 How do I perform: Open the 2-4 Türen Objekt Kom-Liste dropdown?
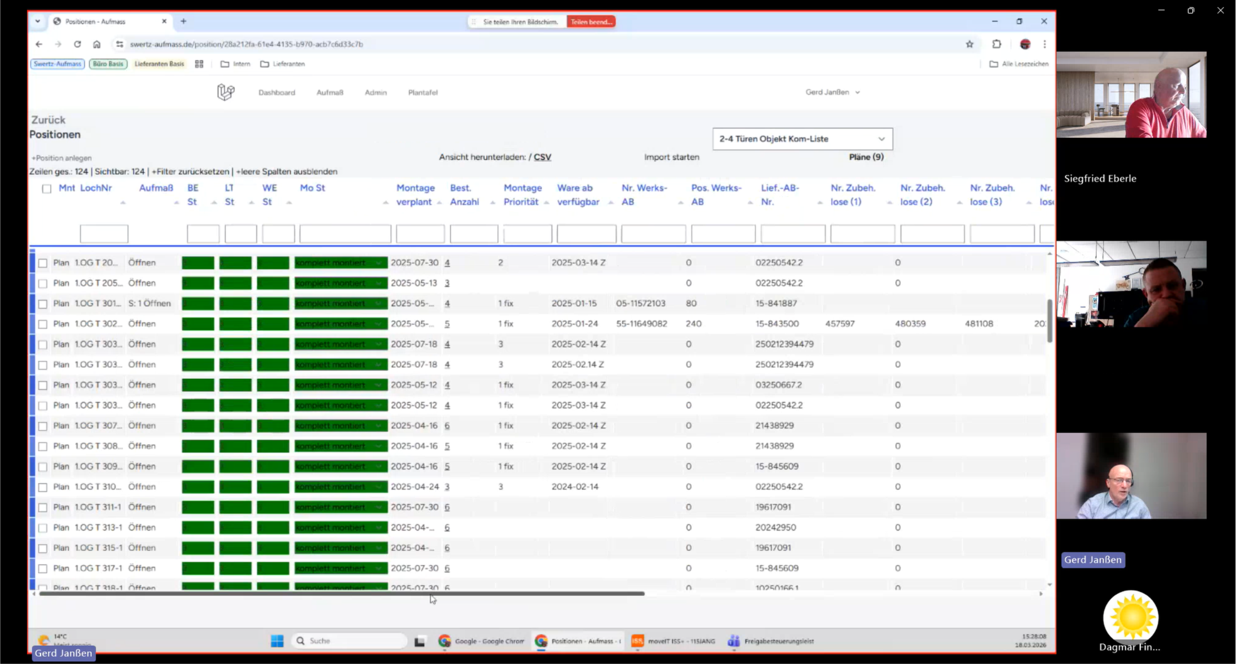tap(802, 139)
